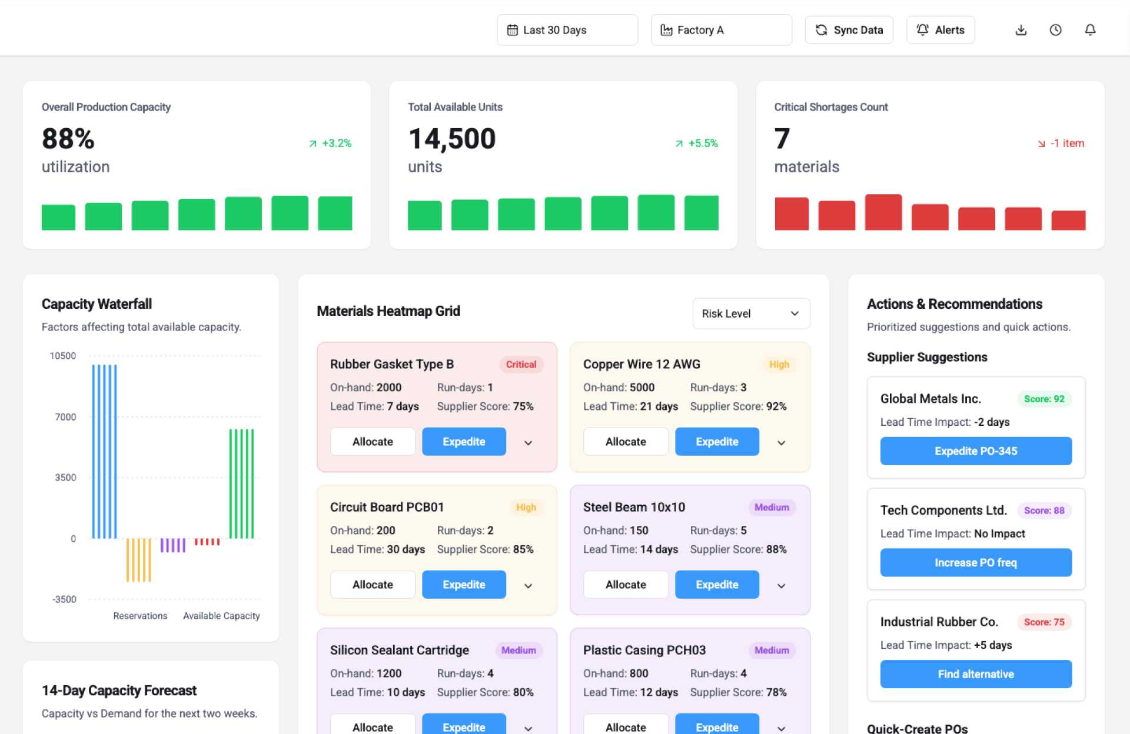Image resolution: width=1130 pixels, height=734 pixels.
Task: Open the Risk Level sort dropdown
Action: coord(751,313)
